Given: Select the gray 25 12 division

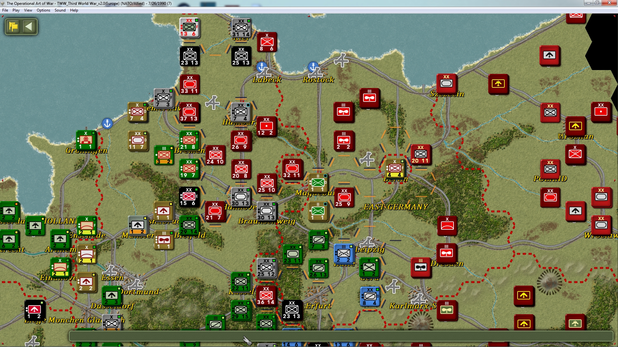Looking at the screenshot, I should (267, 268).
